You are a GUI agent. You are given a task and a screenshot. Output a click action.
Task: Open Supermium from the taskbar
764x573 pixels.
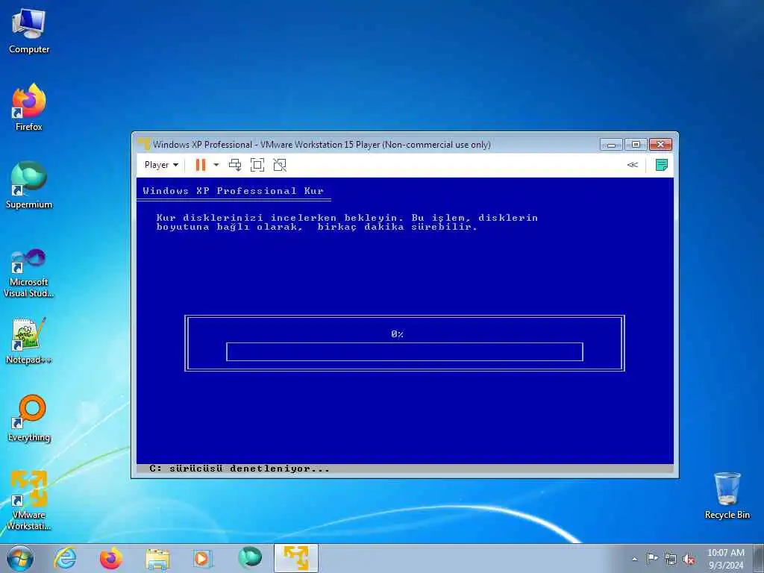click(249, 558)
